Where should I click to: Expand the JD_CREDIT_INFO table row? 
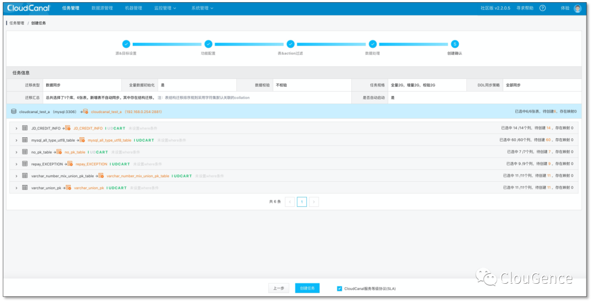tap(16, 128)
